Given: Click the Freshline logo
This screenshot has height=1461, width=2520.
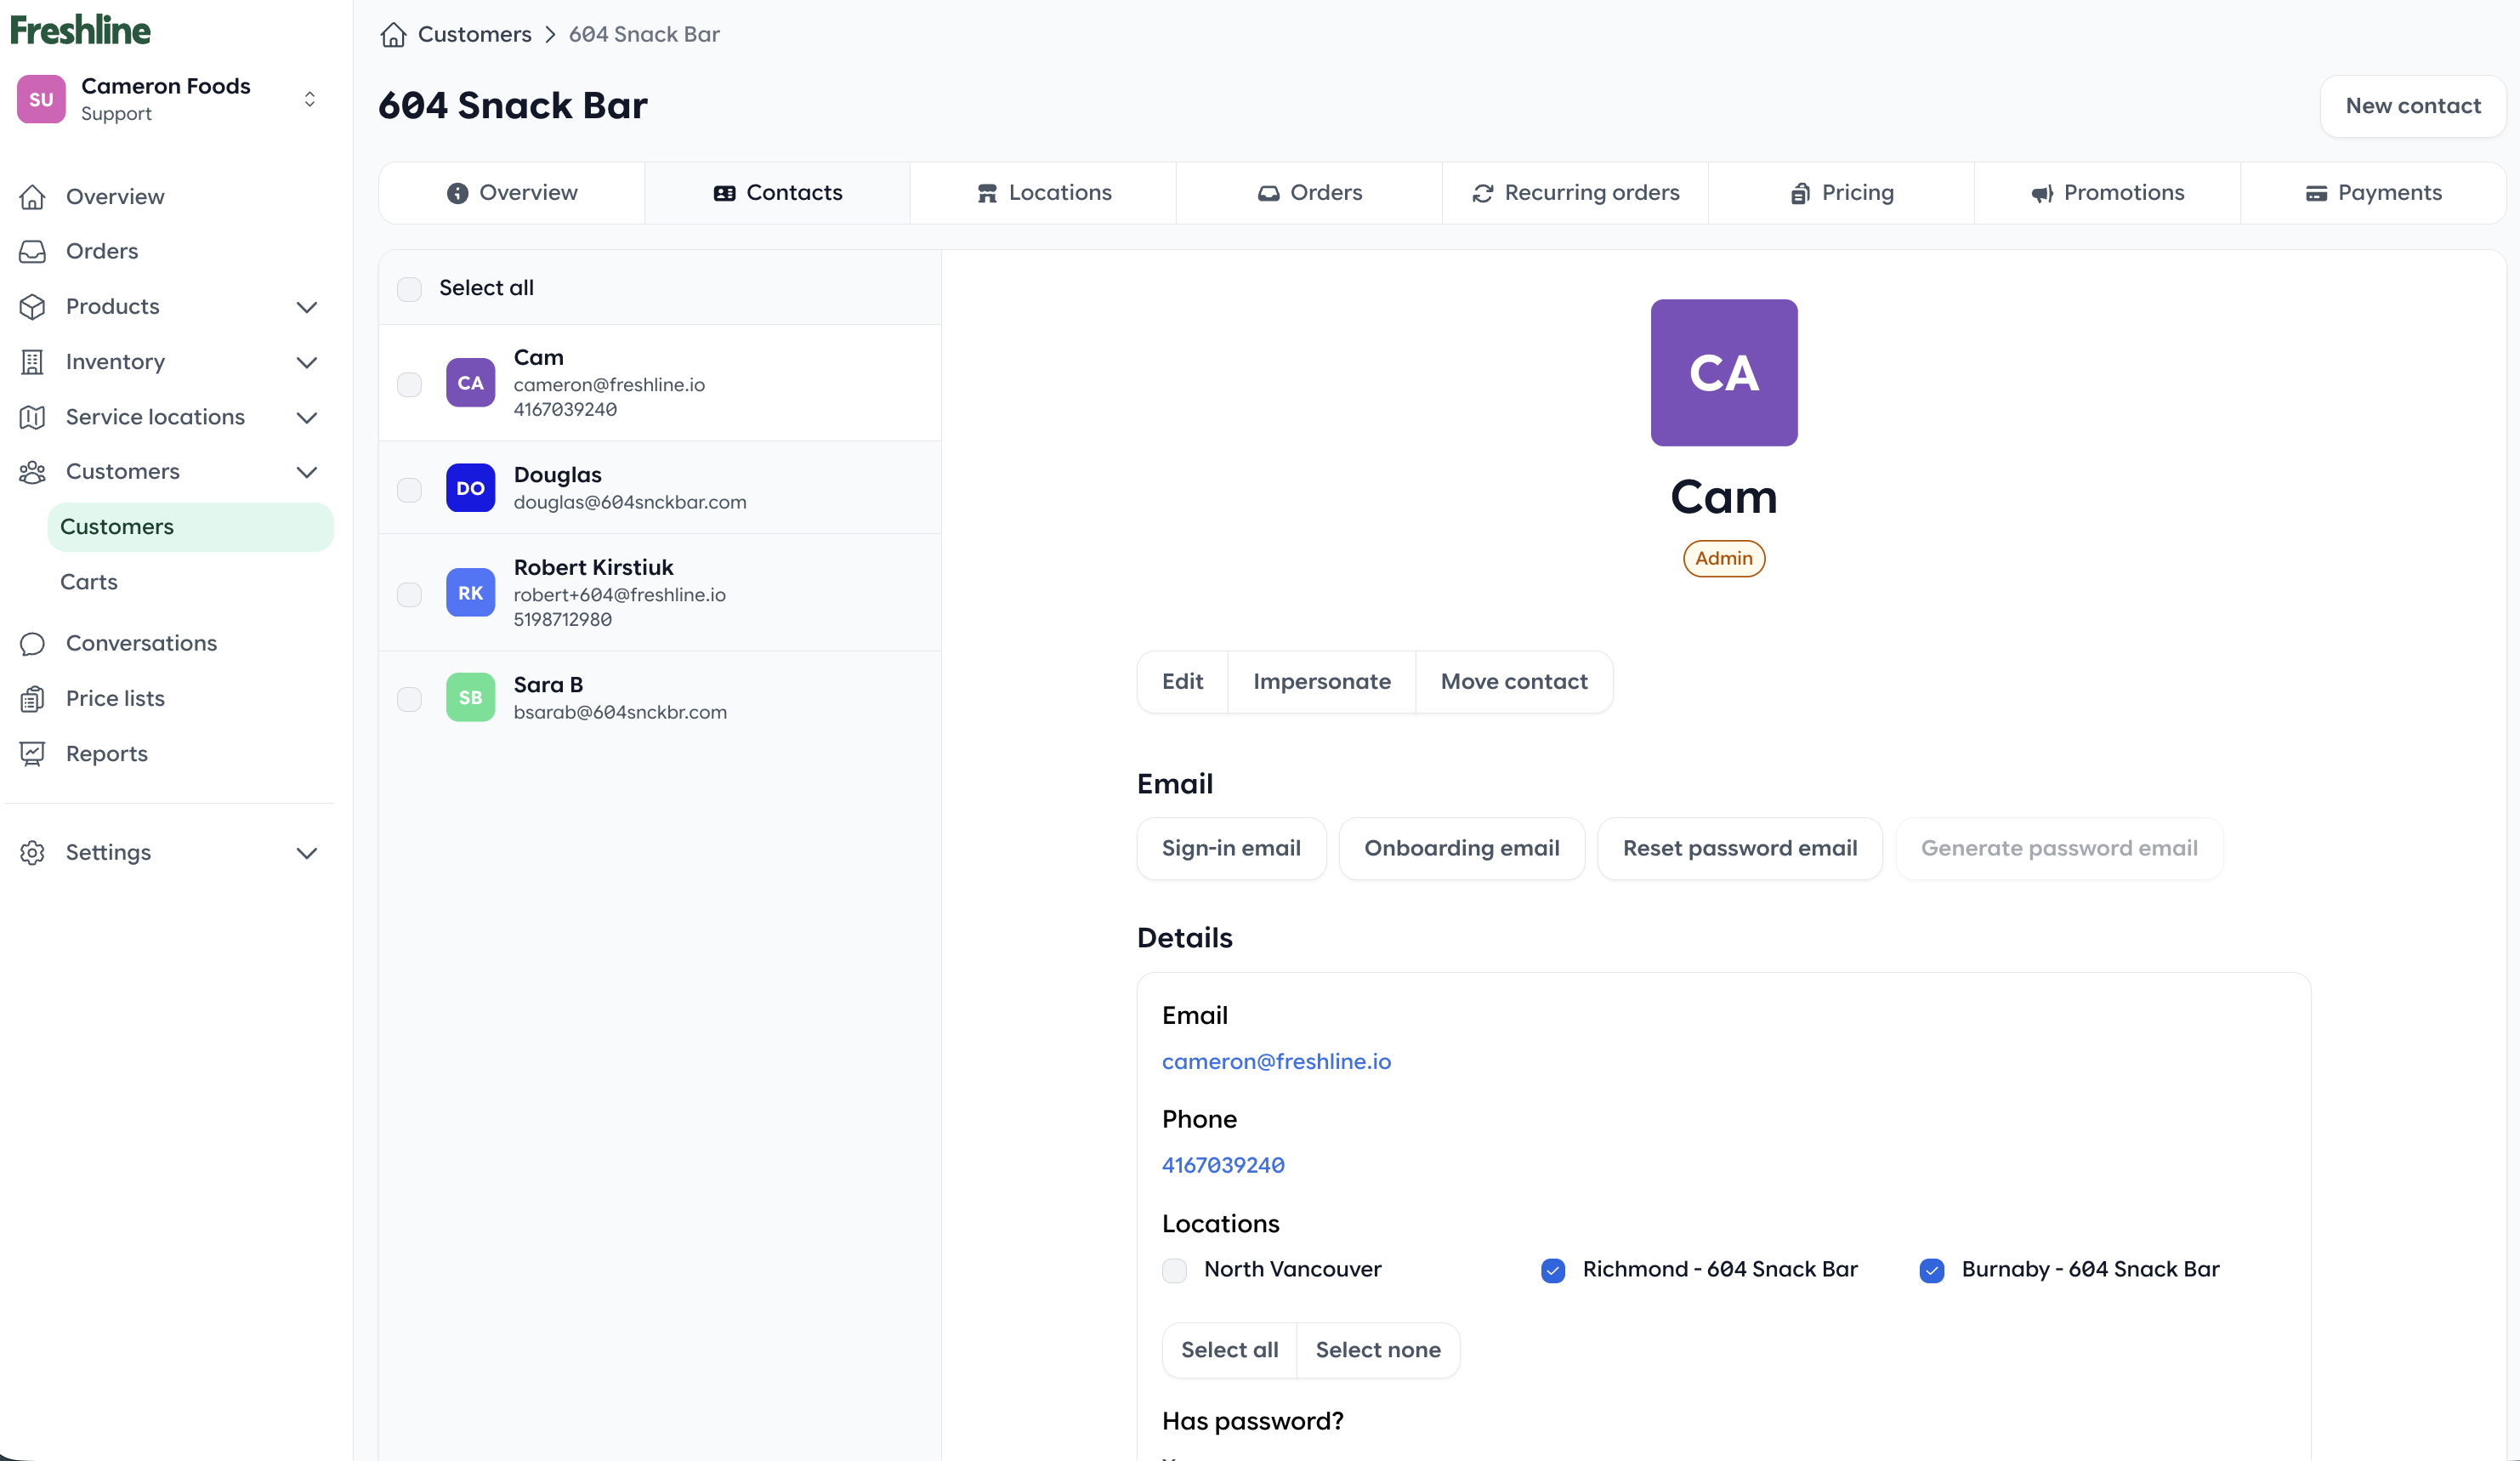Looking at the screenshot, I should click(80, 30).
